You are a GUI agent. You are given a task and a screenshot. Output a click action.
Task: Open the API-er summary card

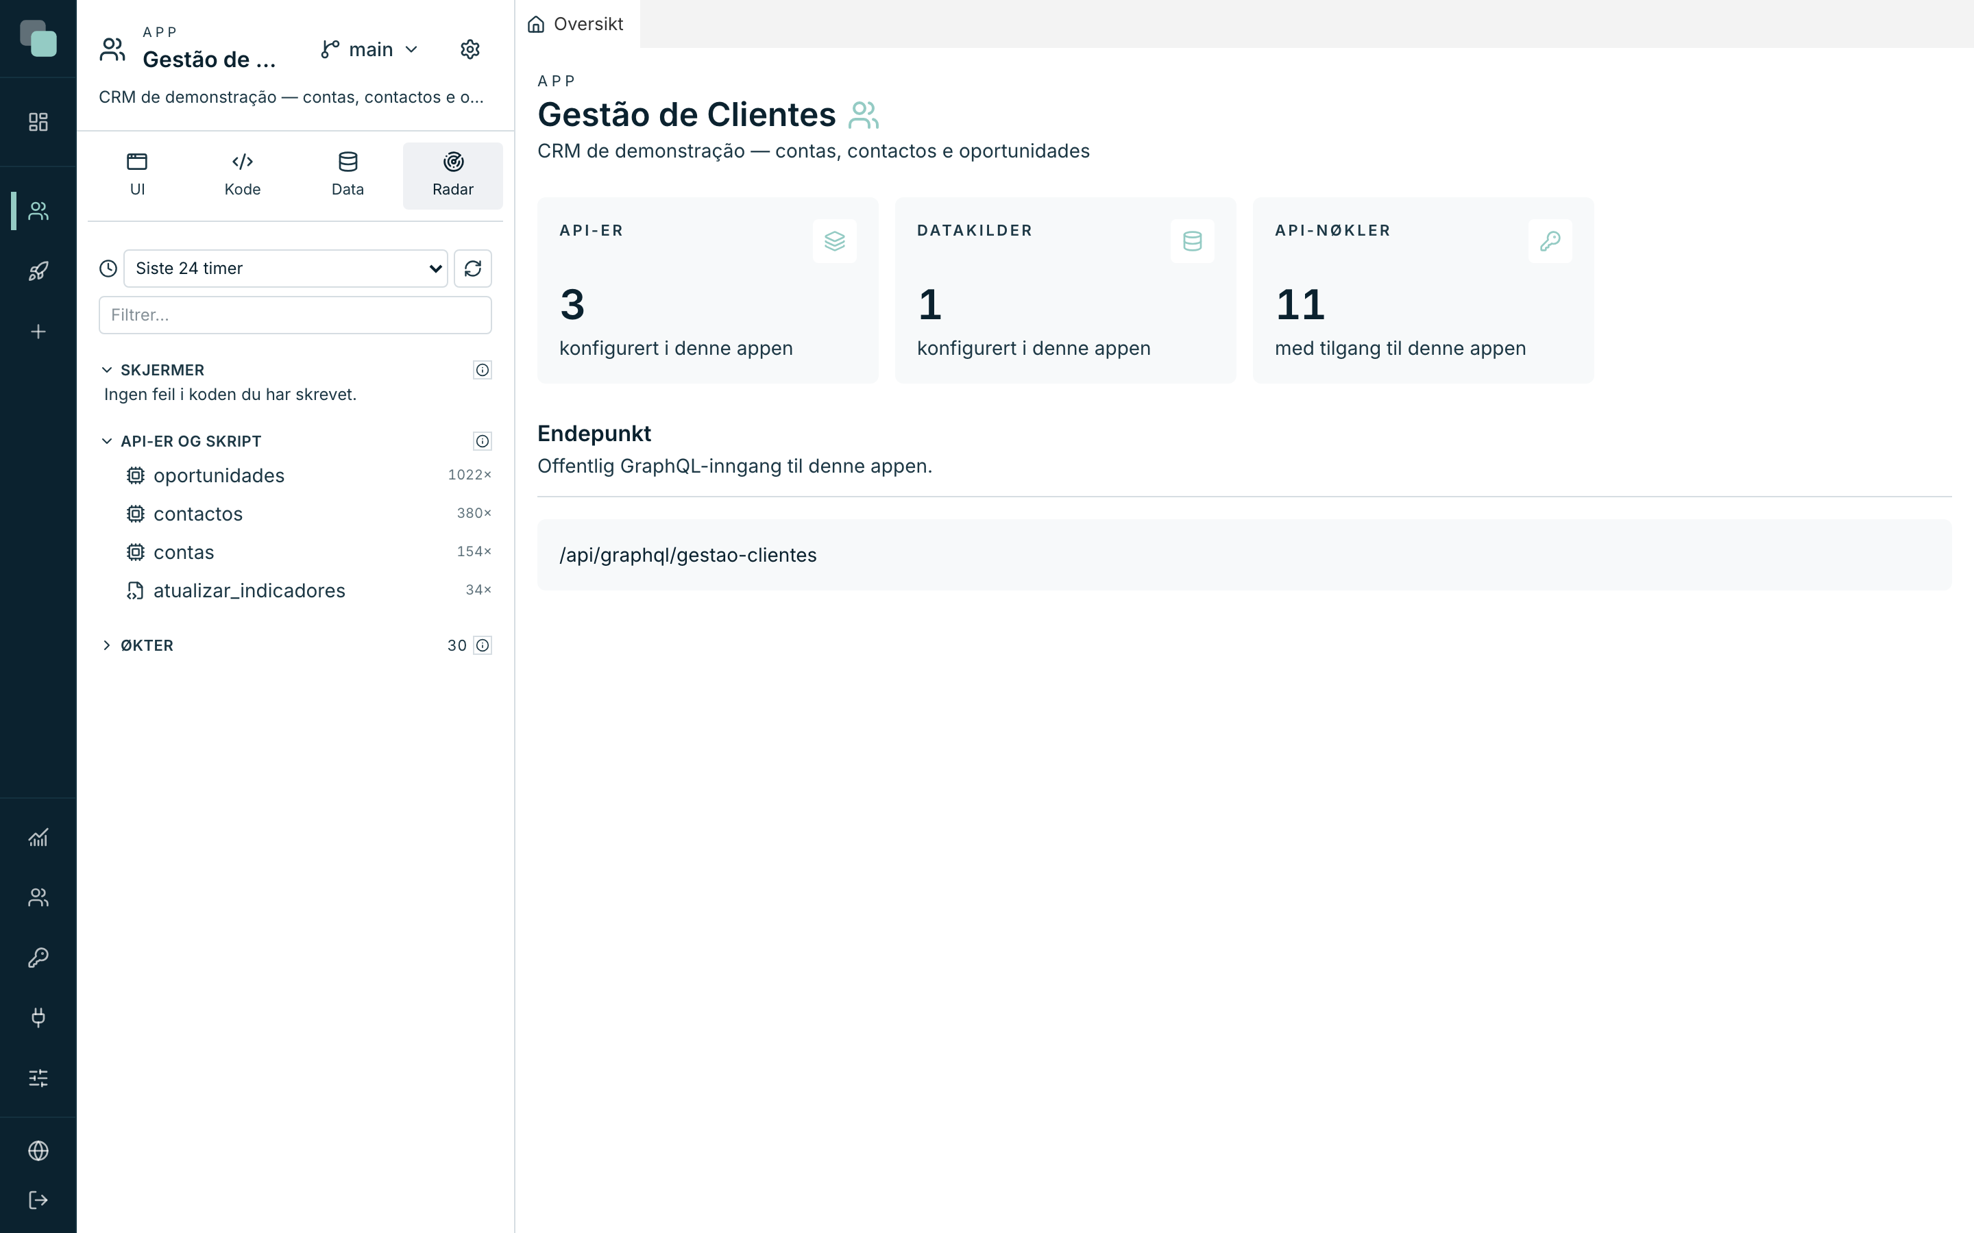(x=707, y=290)
